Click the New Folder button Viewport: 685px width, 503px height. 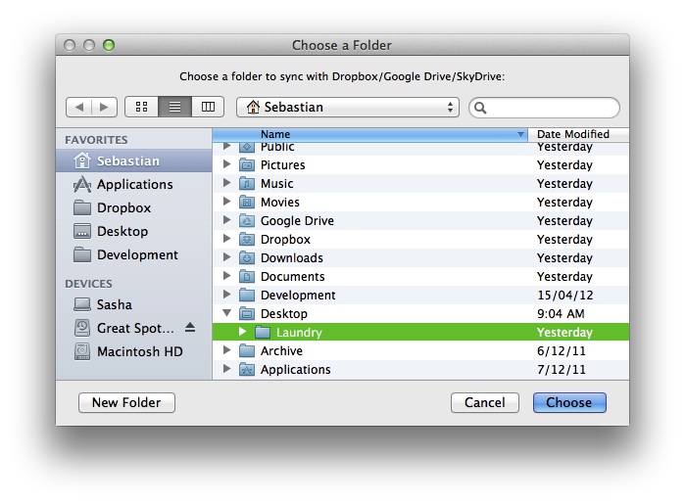(126, 402)
